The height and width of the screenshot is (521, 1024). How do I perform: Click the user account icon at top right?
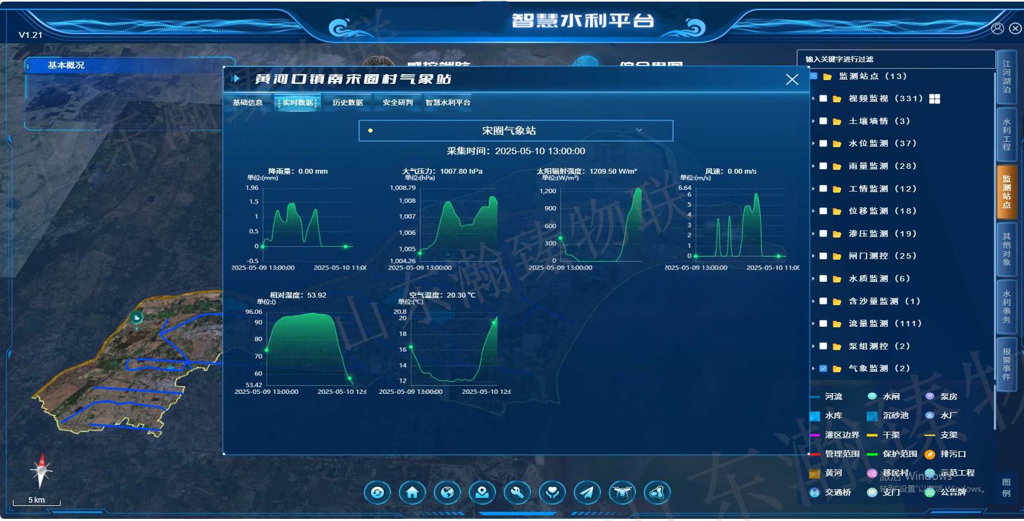tap(998, 28)
